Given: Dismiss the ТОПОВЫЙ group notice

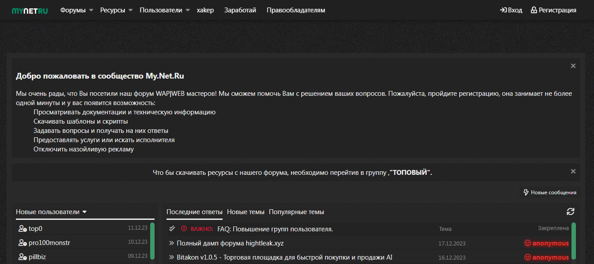Looking at the screenshot, I should coord(573,171).
